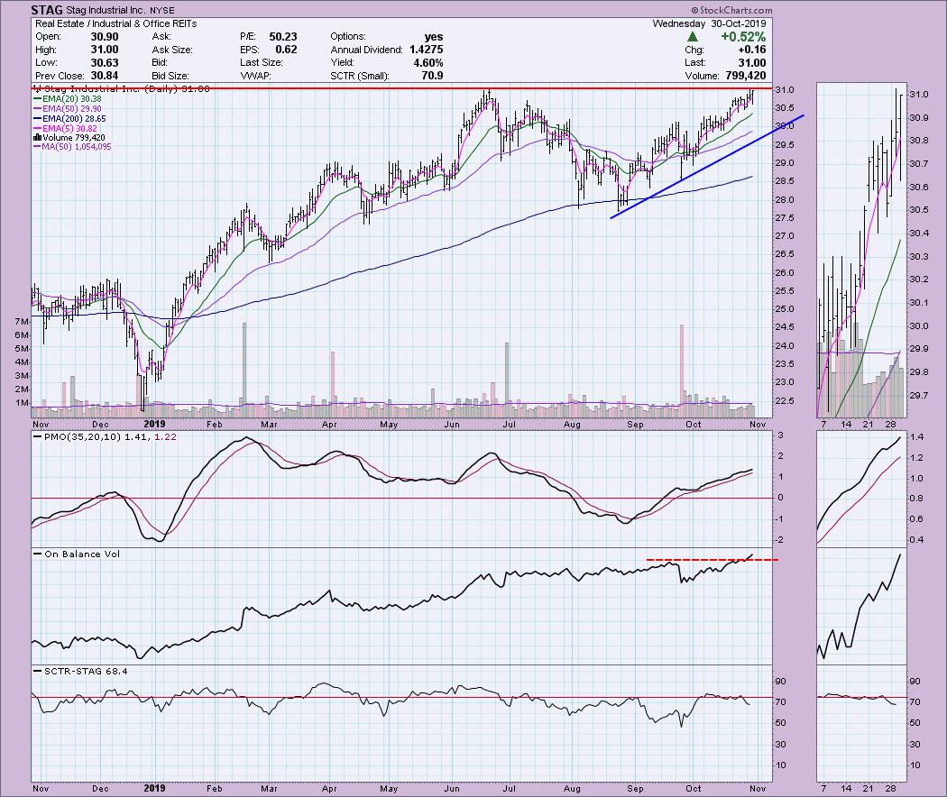The height and width of the screenshot is (797, 947).
Task: Click the 30.0 price label in zoomed side panel
Action: click(919, 326)
